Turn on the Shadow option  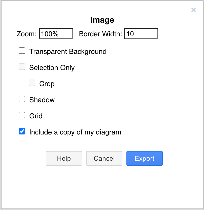[22, 99]
